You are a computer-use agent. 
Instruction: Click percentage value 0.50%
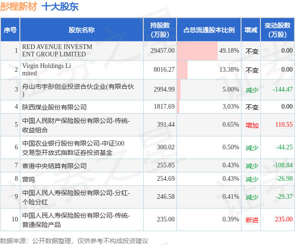click(230, 147)
